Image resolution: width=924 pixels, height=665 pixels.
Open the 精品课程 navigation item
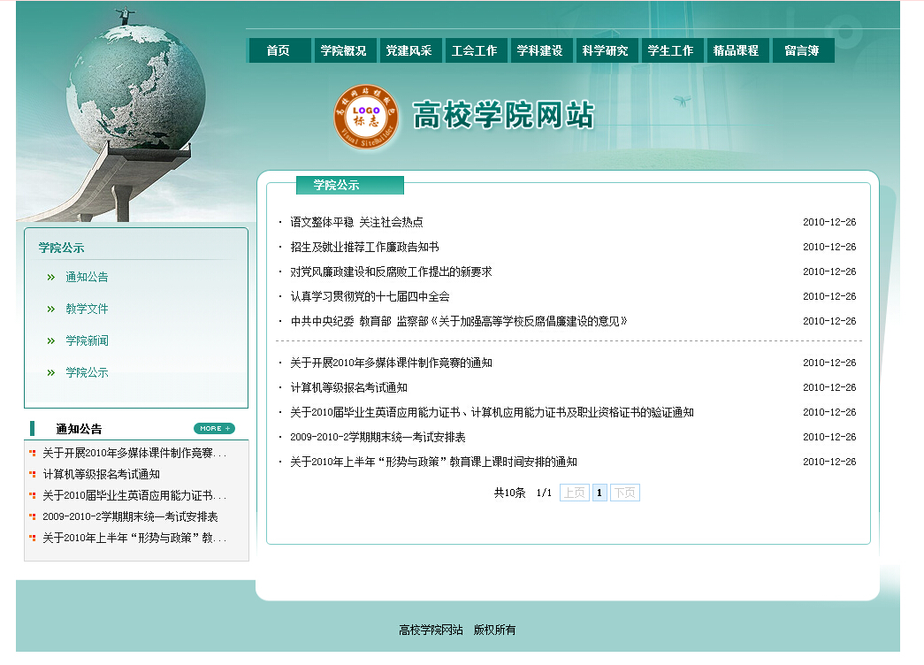(737, 51)
